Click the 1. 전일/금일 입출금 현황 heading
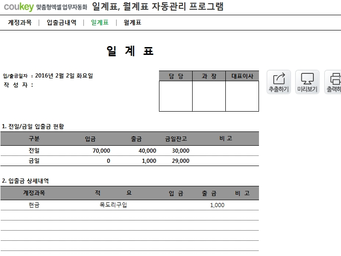The width and height of the screenshot is (341, 256). (x=33, y=126)
